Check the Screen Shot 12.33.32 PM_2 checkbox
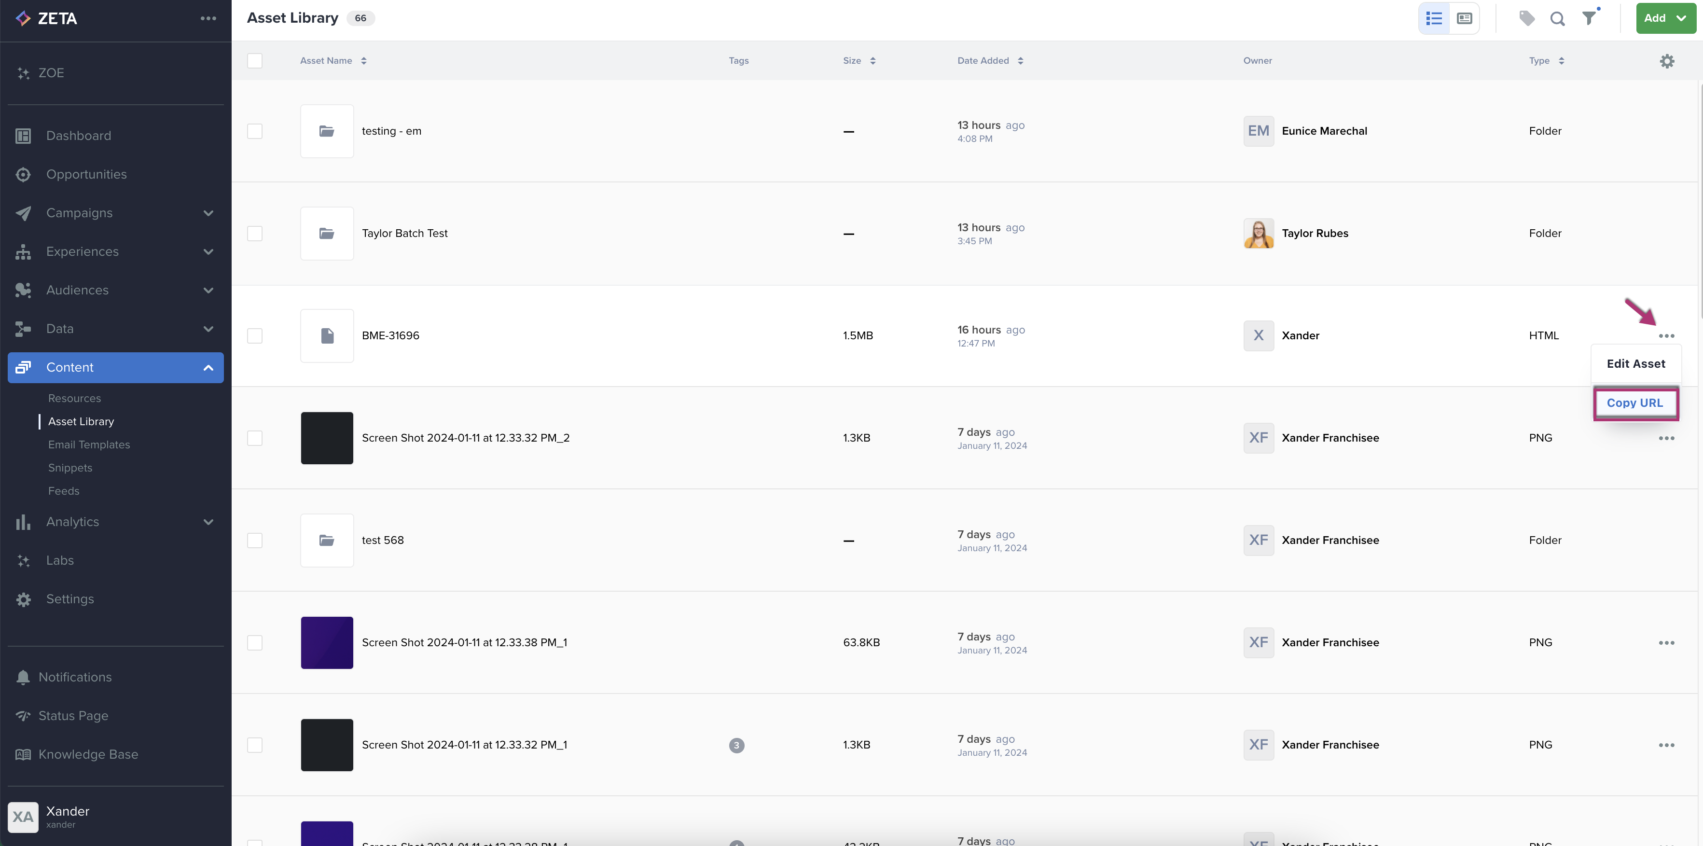 (x=254, y=438)
